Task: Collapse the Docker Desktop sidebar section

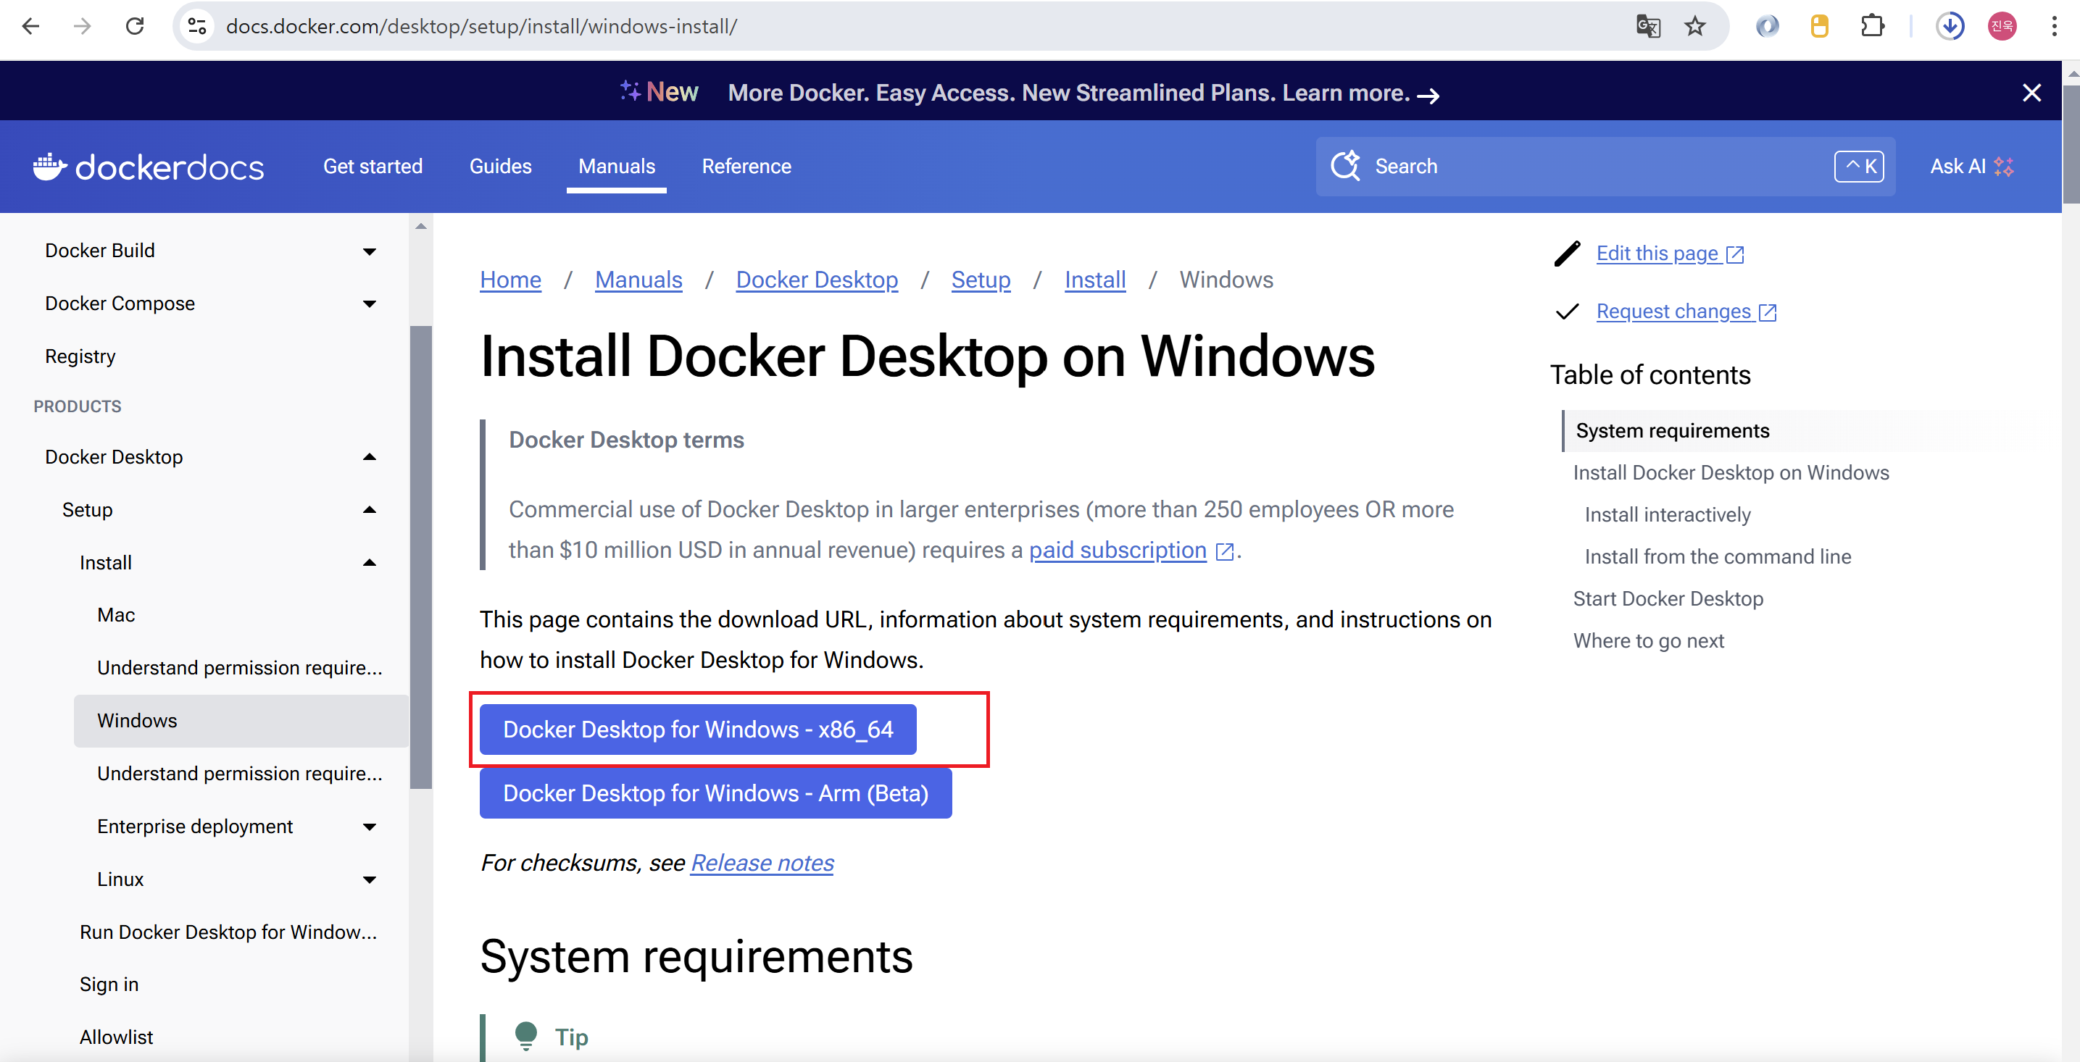Action: (369, 458)
